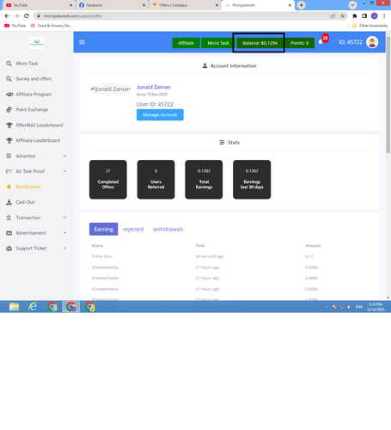
Task: Click the page vertical scrollbar
Action: [388, 95]
